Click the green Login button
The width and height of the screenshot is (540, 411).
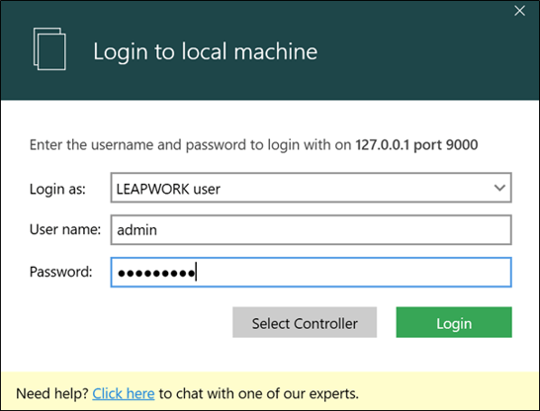(x=454, y=322)
